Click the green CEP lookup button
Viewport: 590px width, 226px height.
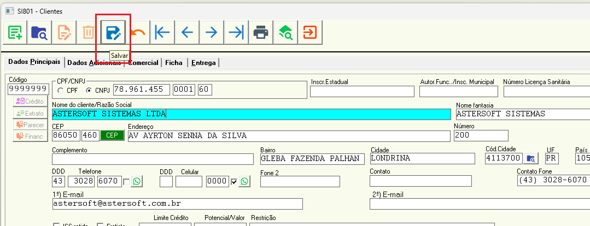click(112, 135)
